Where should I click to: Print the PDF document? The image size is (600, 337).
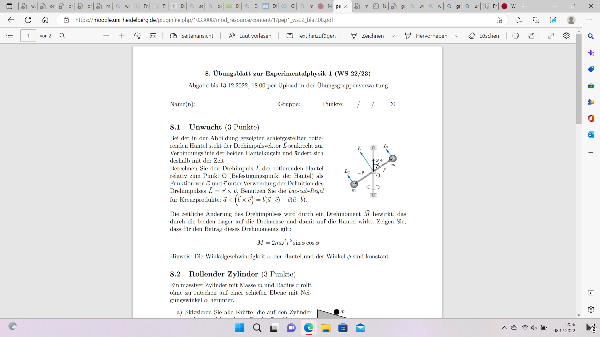tap(516, 36)
